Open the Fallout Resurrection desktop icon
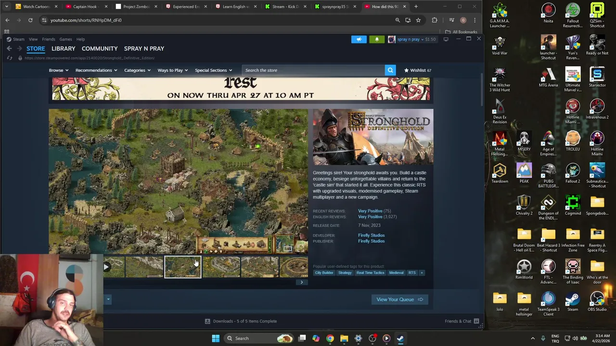Screen dimensions: 616x346 click(573, 15)
